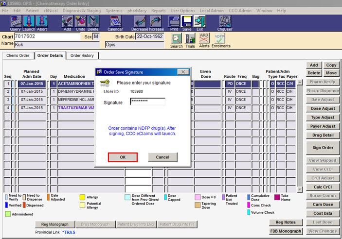Open the NDFP Enrolments icon
This screenshot has width=342, height=239.
[219, 38]
